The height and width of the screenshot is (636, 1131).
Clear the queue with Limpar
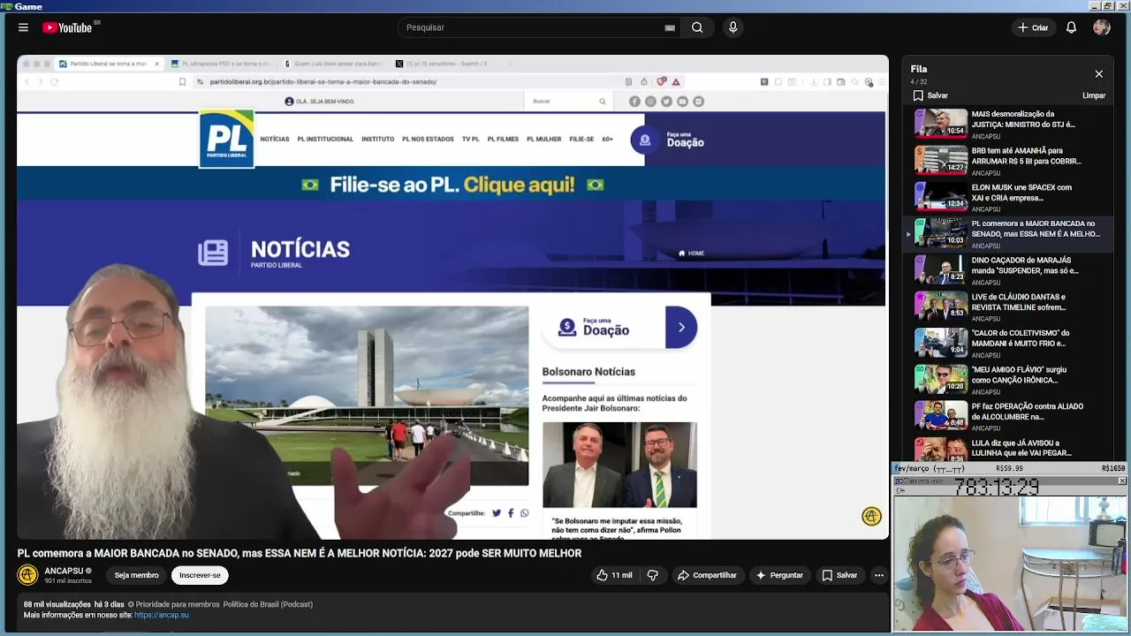point(1094,95)
